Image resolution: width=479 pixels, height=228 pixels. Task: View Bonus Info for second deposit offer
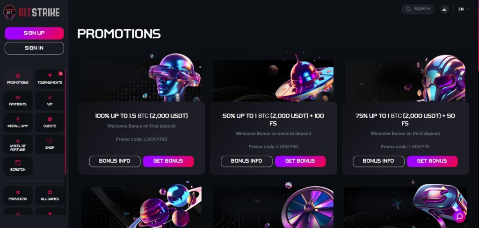[247, 161]
